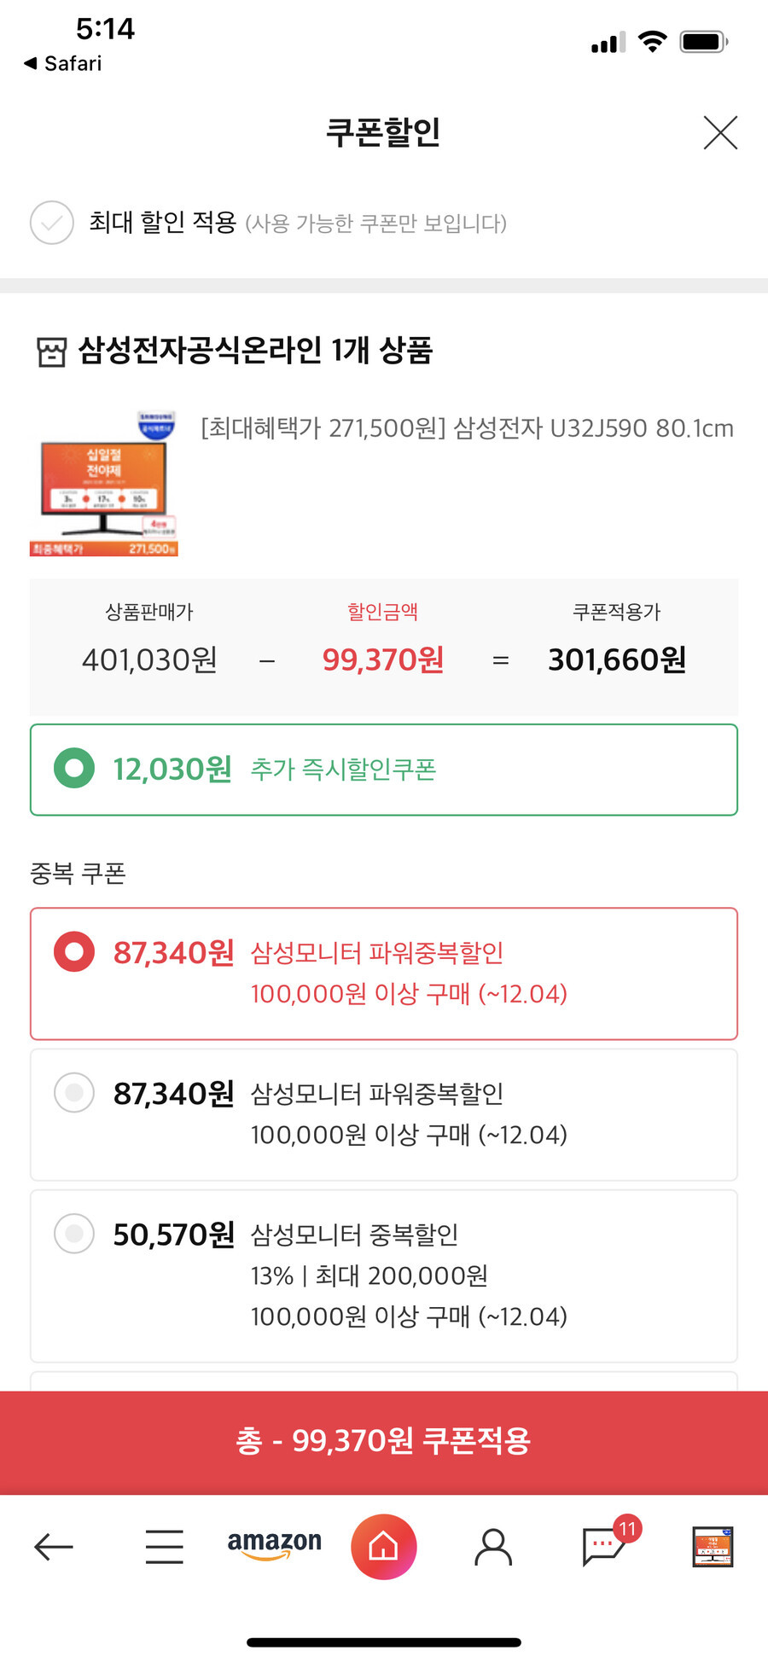768x1662 pixels.
Task: Select 50,570원 삼성모니터 중복할인 coupon
Action: (384, 1276)
